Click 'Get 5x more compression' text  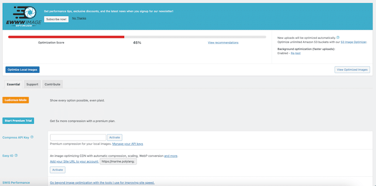pyautogui.click(x=83, y=121)
